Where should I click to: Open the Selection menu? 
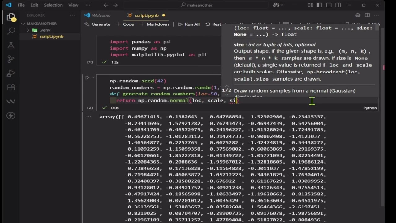tap(53, 5)
